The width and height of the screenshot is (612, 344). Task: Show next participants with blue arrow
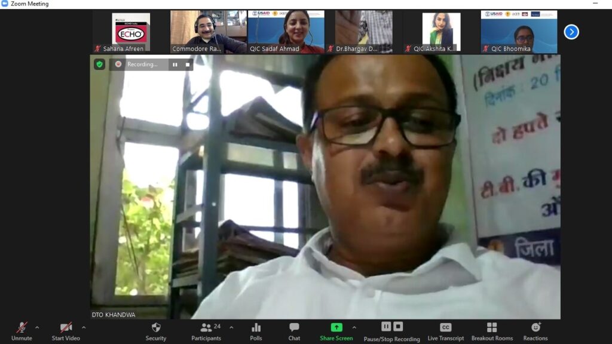pyautogui.click(x=571, y=32)
